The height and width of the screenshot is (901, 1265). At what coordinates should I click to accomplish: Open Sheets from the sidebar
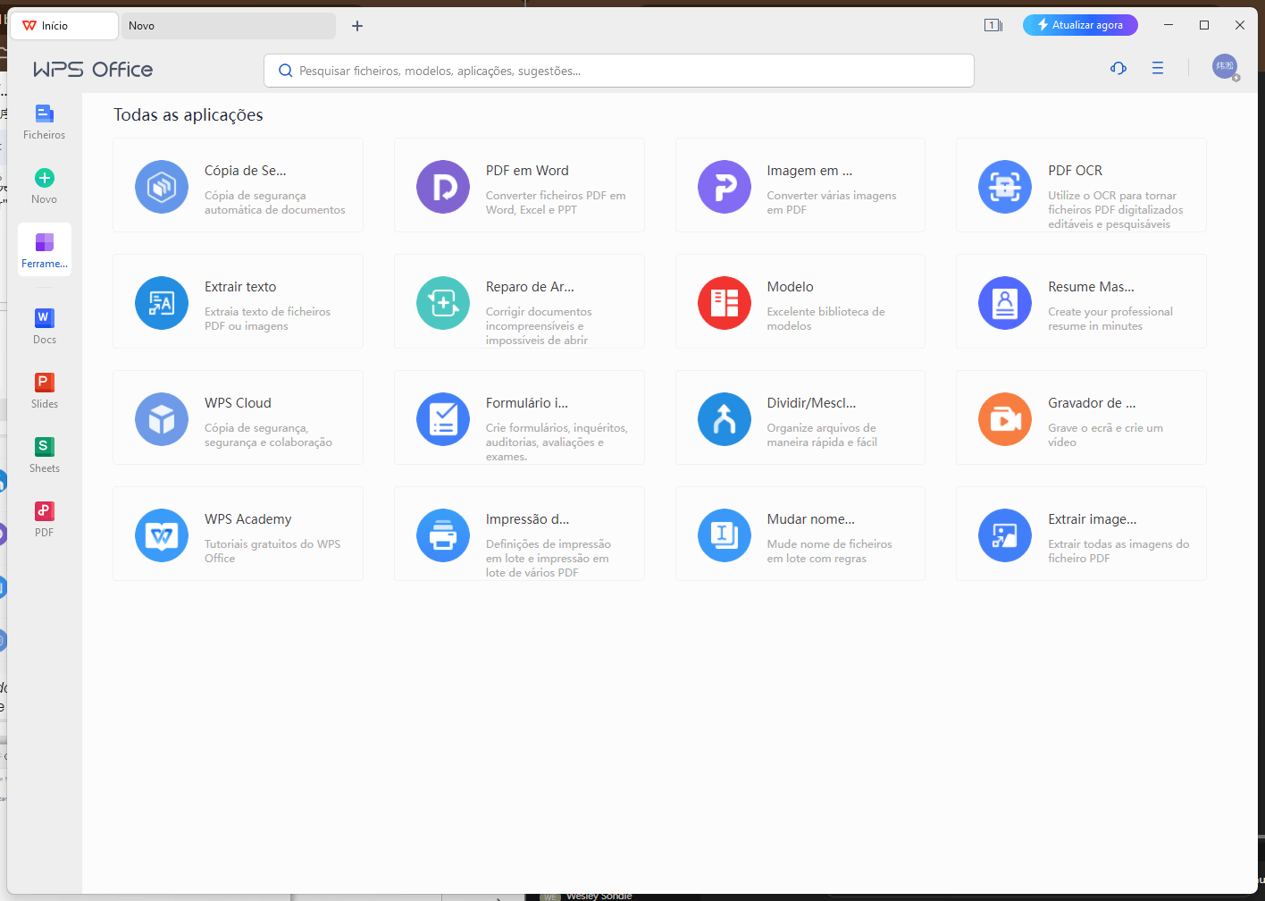[45, 455]
